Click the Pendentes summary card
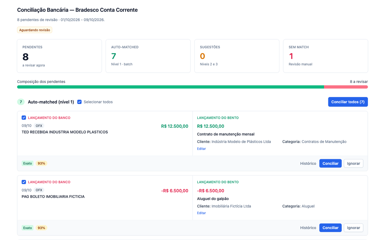385x240 pixels. coord(59,56)
